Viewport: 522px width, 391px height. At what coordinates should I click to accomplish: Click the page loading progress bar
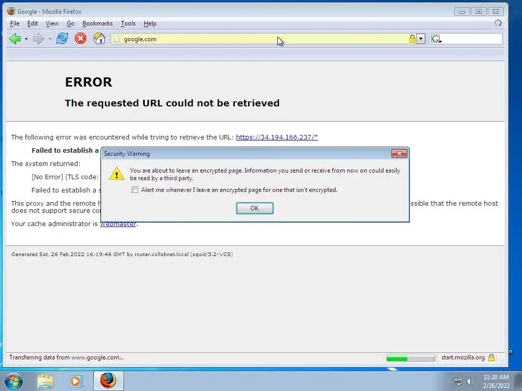(x=410, y=358)
